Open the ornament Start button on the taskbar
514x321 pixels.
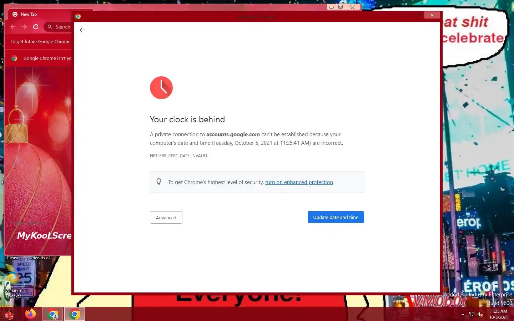[x=9, y=314]
